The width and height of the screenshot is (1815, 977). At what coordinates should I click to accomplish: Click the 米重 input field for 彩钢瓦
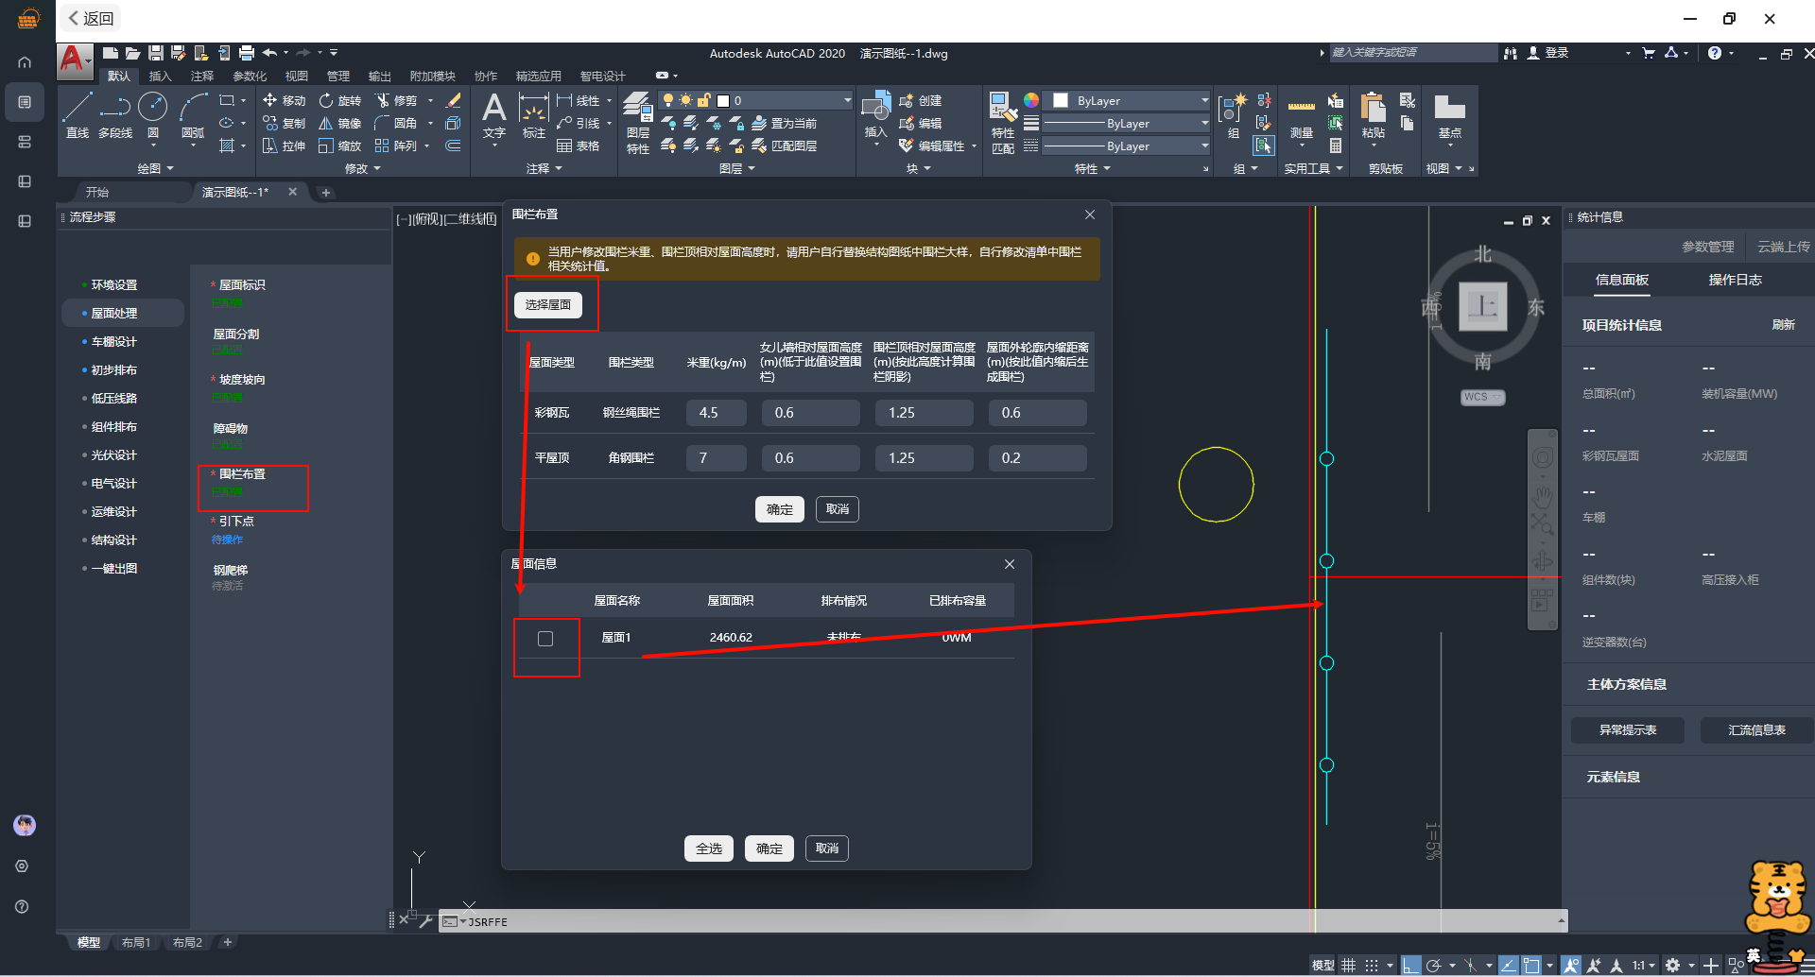pos(716,413)
